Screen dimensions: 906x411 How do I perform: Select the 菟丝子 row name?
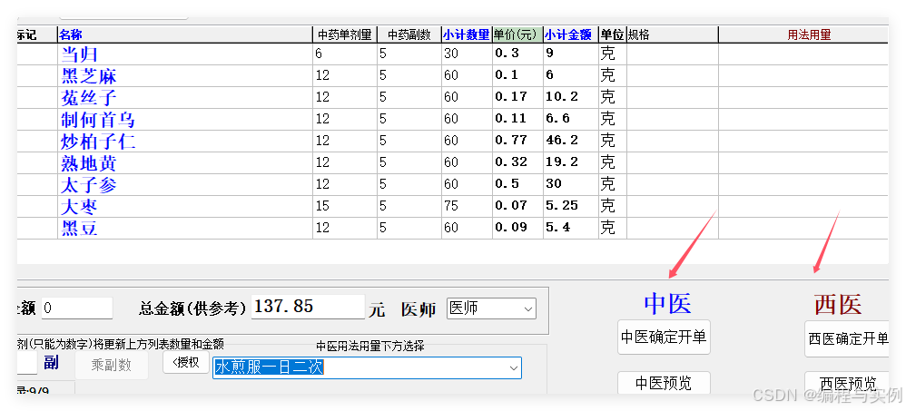click(89, 98)
